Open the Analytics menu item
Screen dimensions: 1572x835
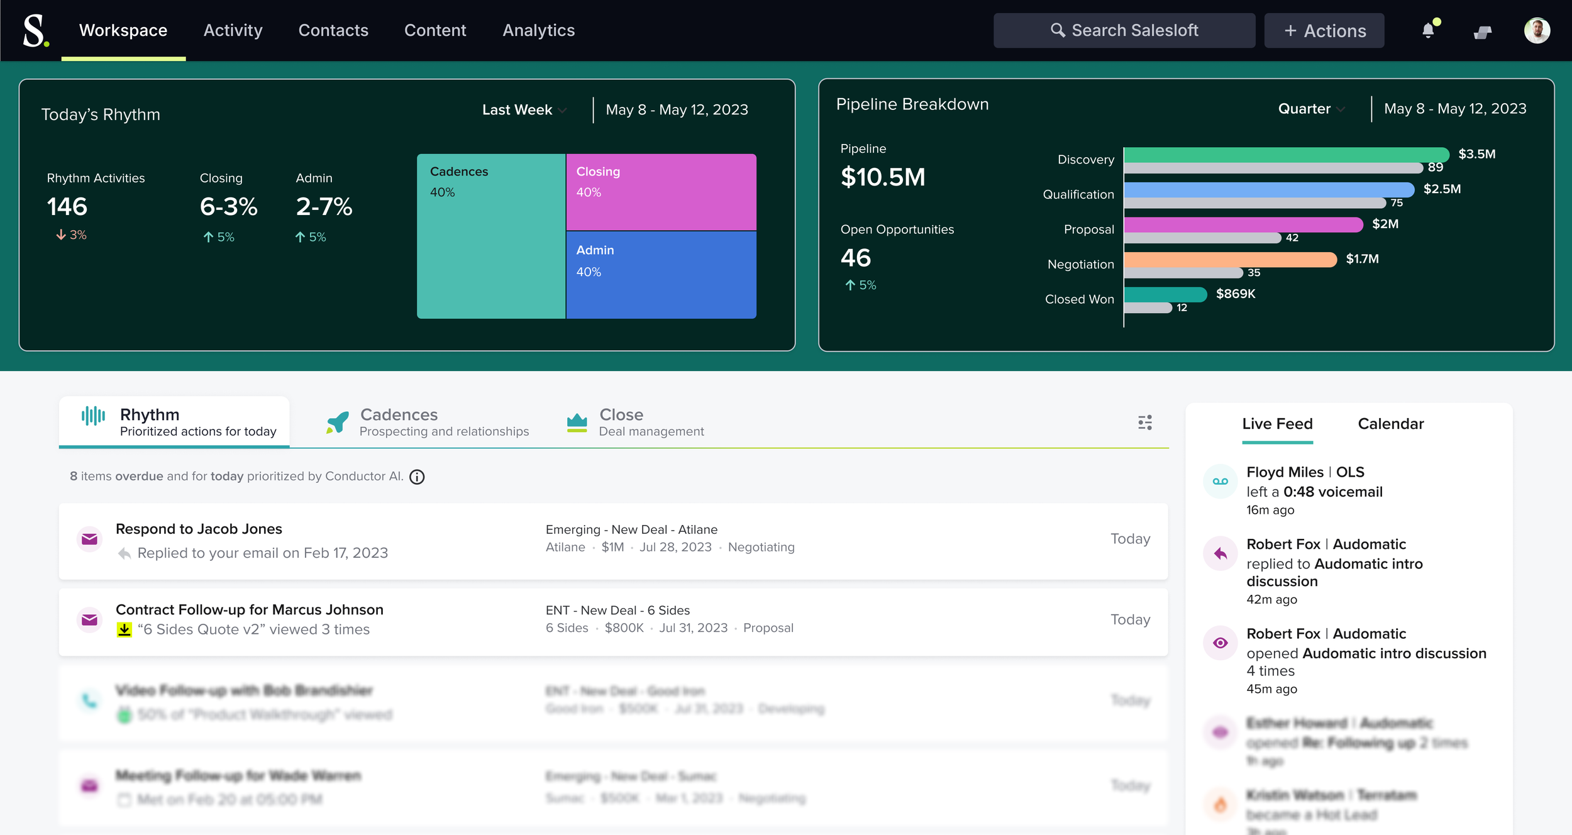538,30
